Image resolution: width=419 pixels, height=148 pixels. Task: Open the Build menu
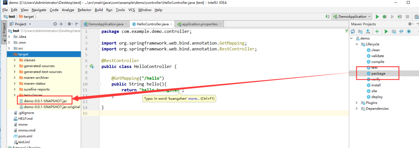tap(99, 10)
